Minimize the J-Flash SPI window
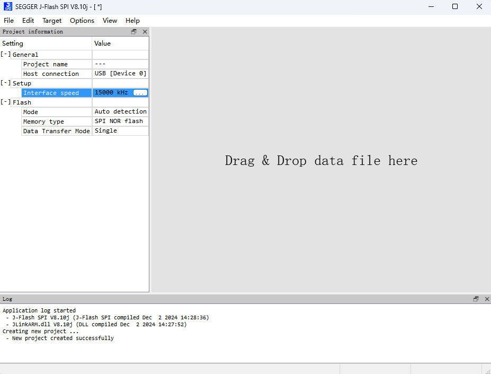Screen dimensions: 491x374 click(431, 6)
